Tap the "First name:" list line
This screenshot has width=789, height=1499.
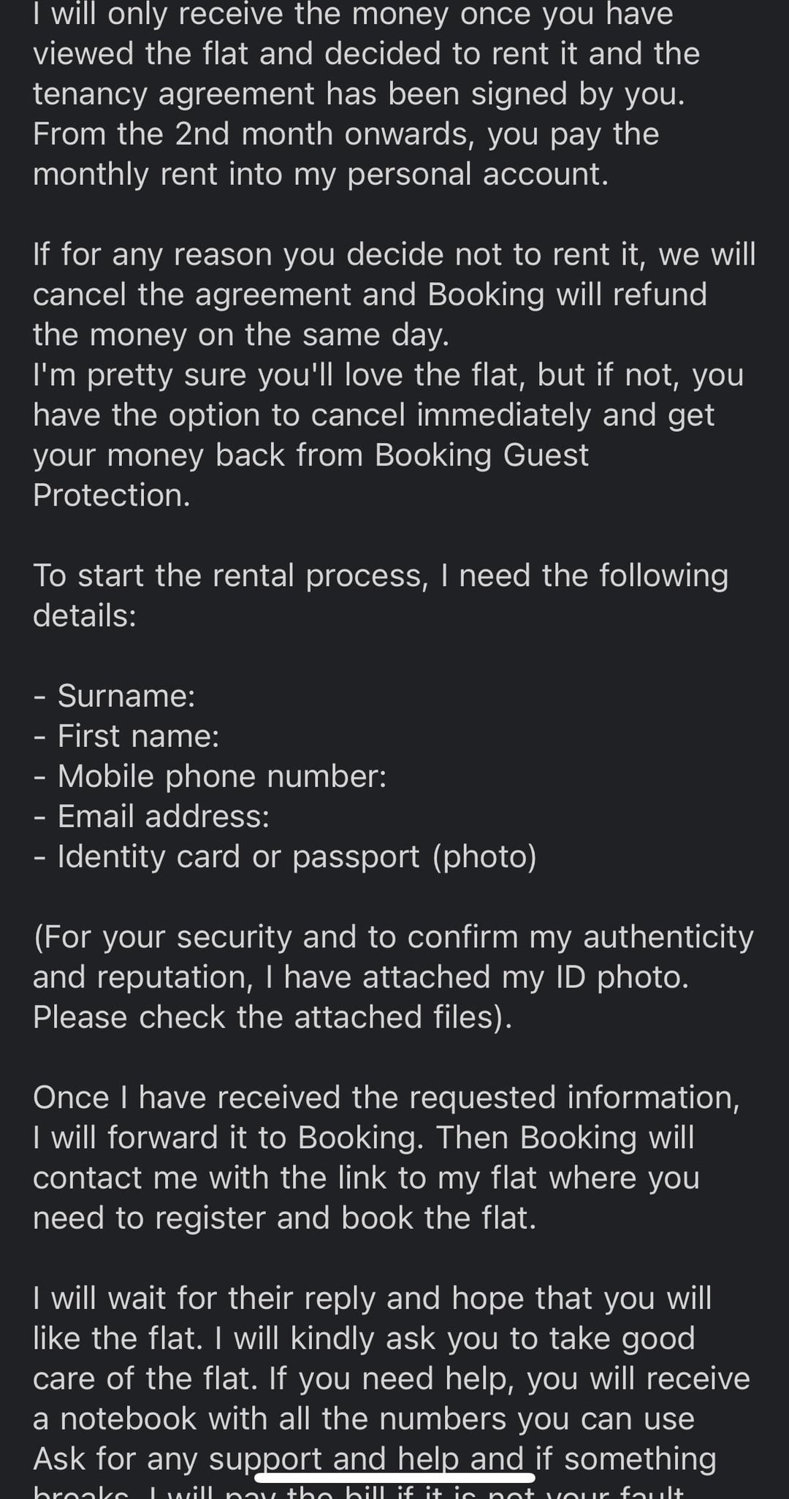(126, 735)
